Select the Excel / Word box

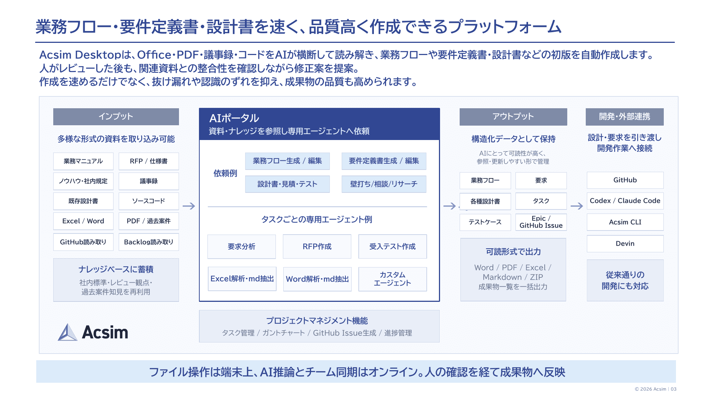pos(83,221)
